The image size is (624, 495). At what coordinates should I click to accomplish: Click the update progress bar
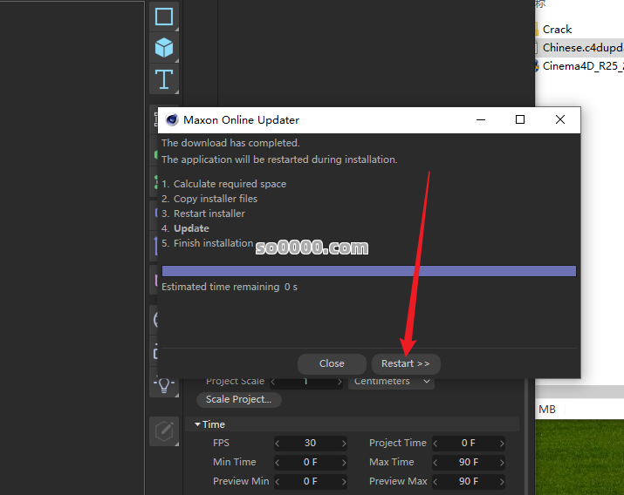(368, 271)
